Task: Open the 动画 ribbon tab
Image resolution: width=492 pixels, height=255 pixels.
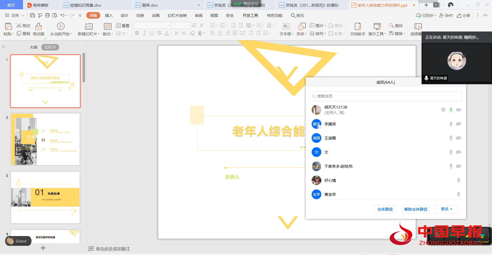Action: [156, 15]
